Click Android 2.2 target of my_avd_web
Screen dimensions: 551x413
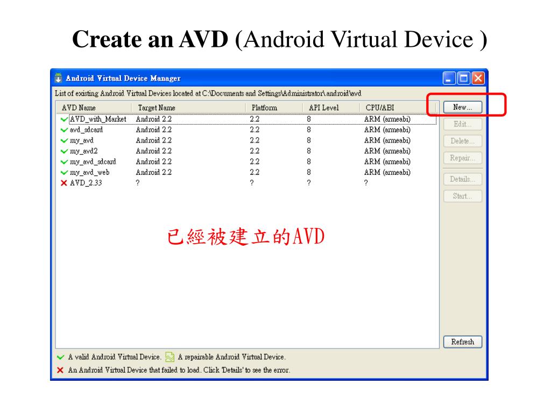click(x=153, y=172)
